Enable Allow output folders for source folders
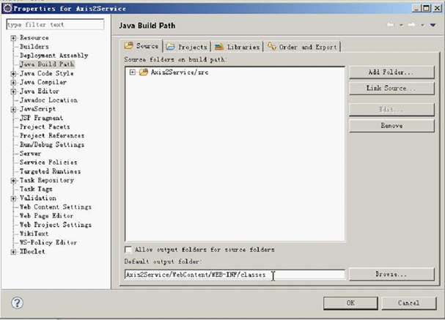The height and width of the screenshot is (320, 445). 128,250
